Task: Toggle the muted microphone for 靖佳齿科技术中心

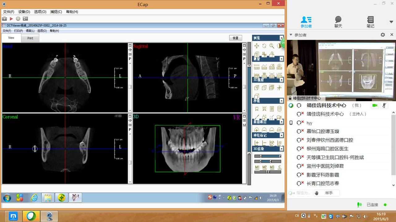Action: pos(384,105)
